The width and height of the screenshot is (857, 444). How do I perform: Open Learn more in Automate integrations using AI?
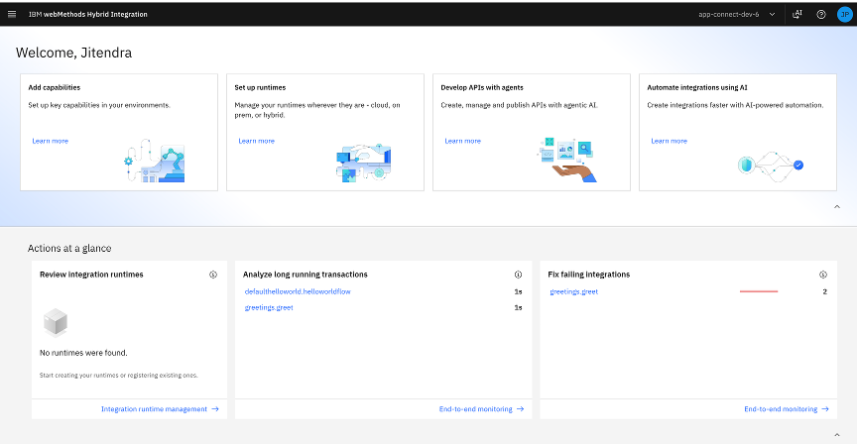pyautogui.click(x=669, y=141)
